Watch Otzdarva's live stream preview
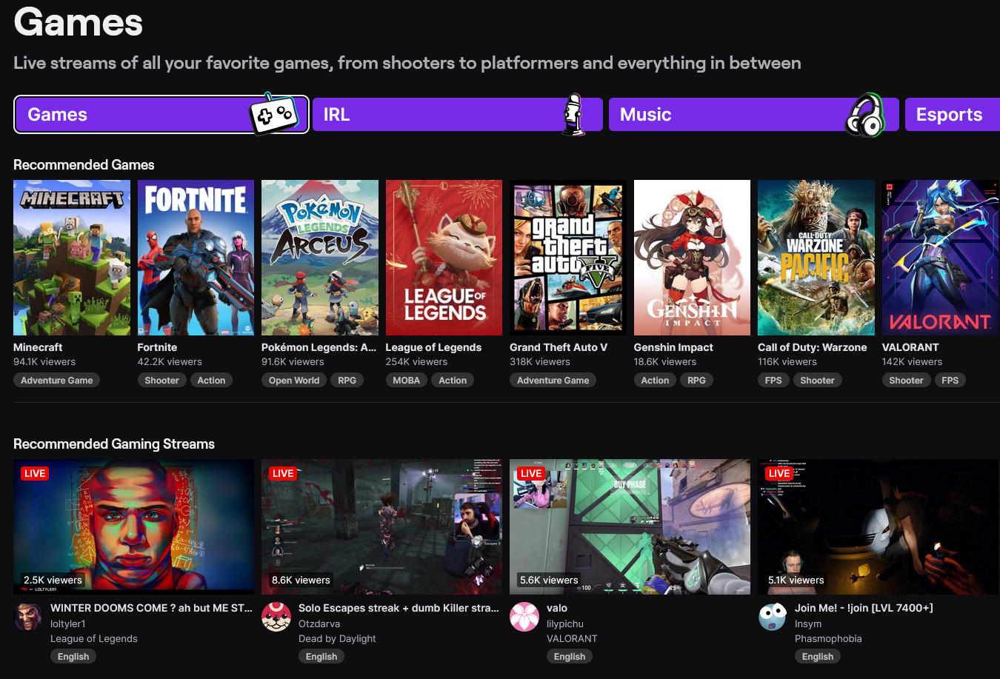The image size is (1000, 679). (381, 526)
